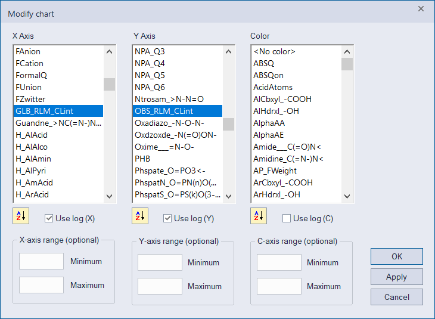The image size is (435, 319).
Task: Select FZwitter in the X Axis list
Action: click(58, 100)
